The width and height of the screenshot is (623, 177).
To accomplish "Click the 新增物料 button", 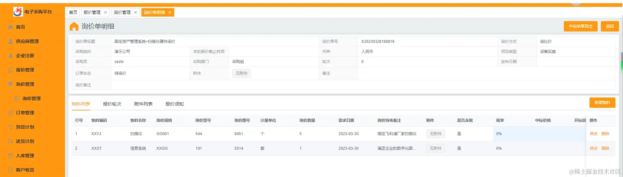I will tap(602, 103).
